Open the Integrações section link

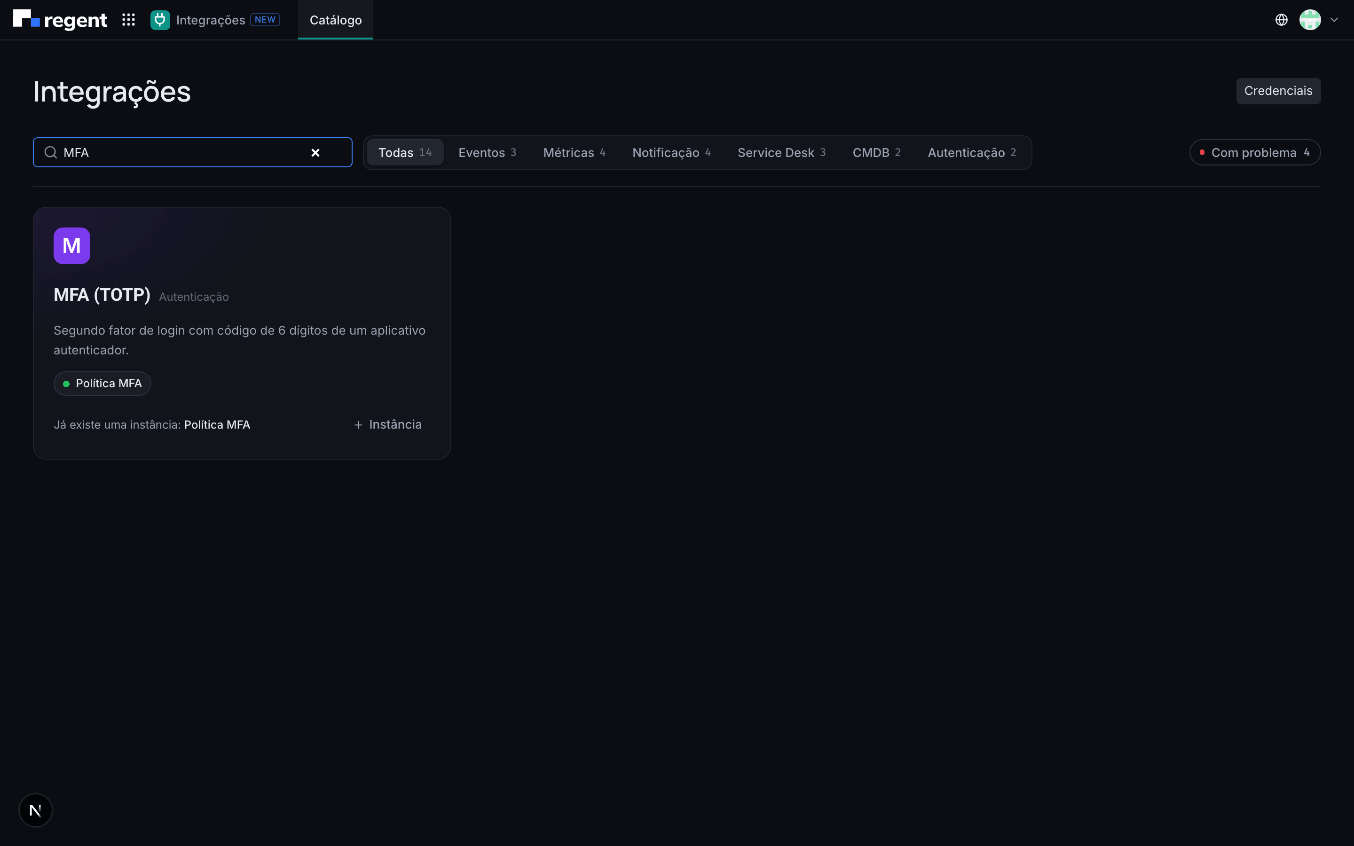[210, 20]
